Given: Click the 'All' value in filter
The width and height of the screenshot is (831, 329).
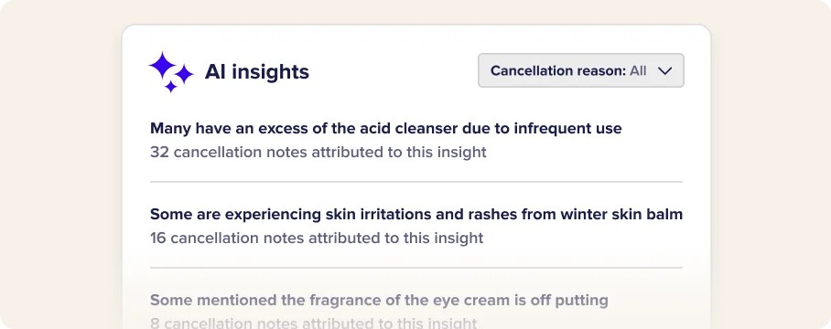Looking at the screenshot, I should [638, 71].
